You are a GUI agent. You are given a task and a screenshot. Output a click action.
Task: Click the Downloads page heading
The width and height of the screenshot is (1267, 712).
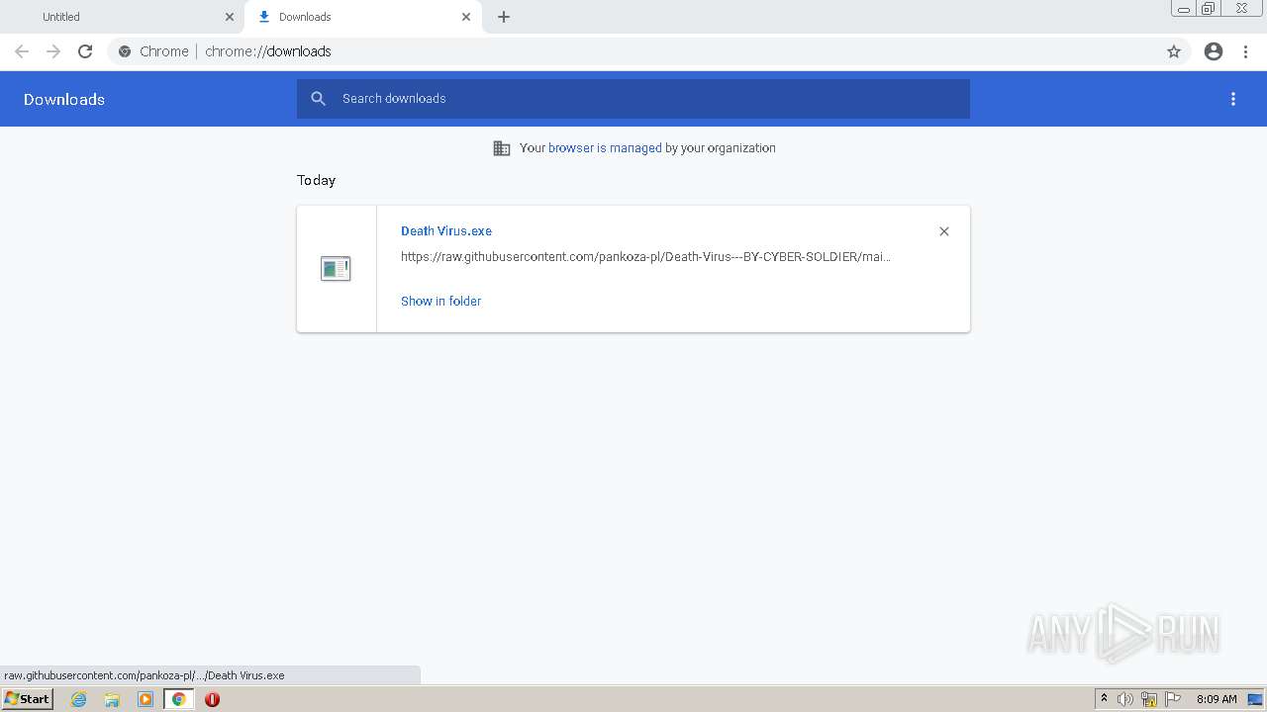pos(64,99)
